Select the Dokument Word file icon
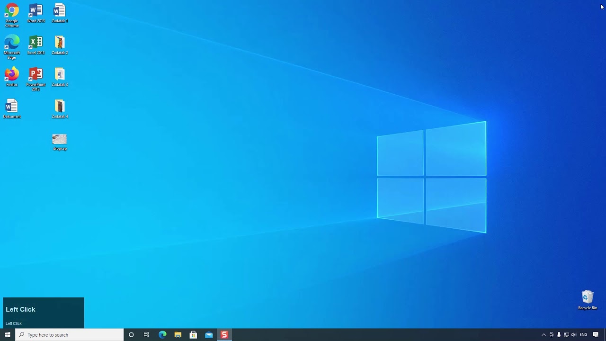The height and width of the screenshot is (341, 606). 12,109
